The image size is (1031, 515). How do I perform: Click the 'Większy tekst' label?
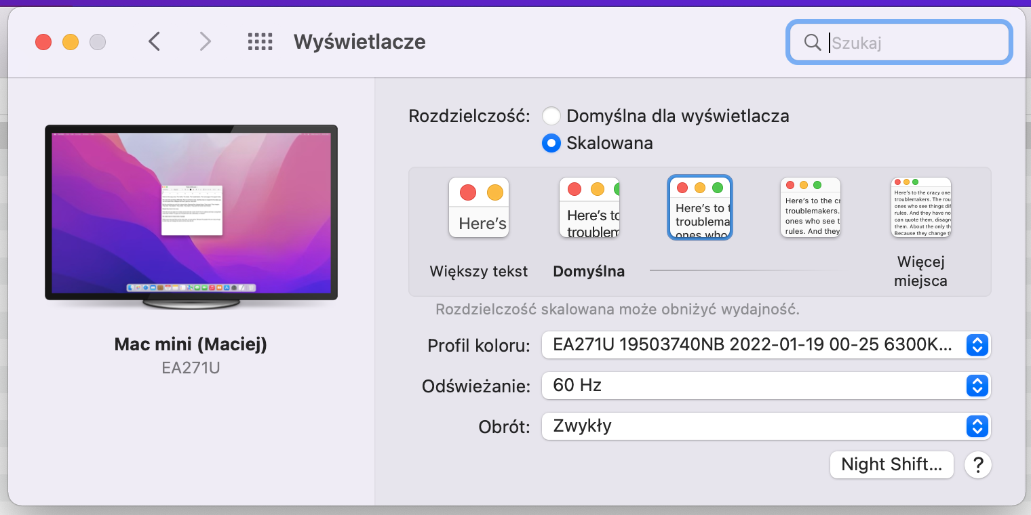point(479,272)
